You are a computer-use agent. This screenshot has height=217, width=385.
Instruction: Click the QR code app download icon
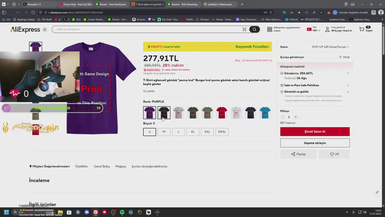point(269,29)
